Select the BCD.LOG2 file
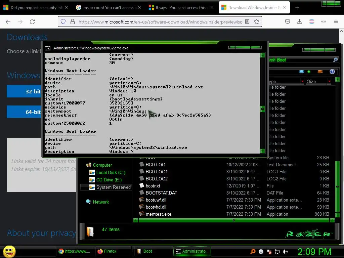 (157, 179)
